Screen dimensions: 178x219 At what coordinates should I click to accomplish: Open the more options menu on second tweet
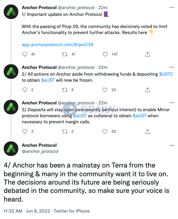172,67
